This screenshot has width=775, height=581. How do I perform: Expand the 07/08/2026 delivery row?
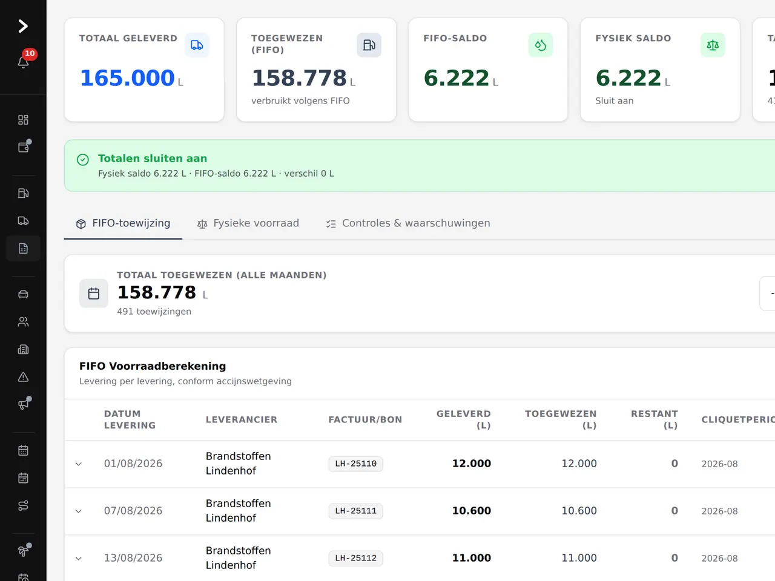point(78,511)
